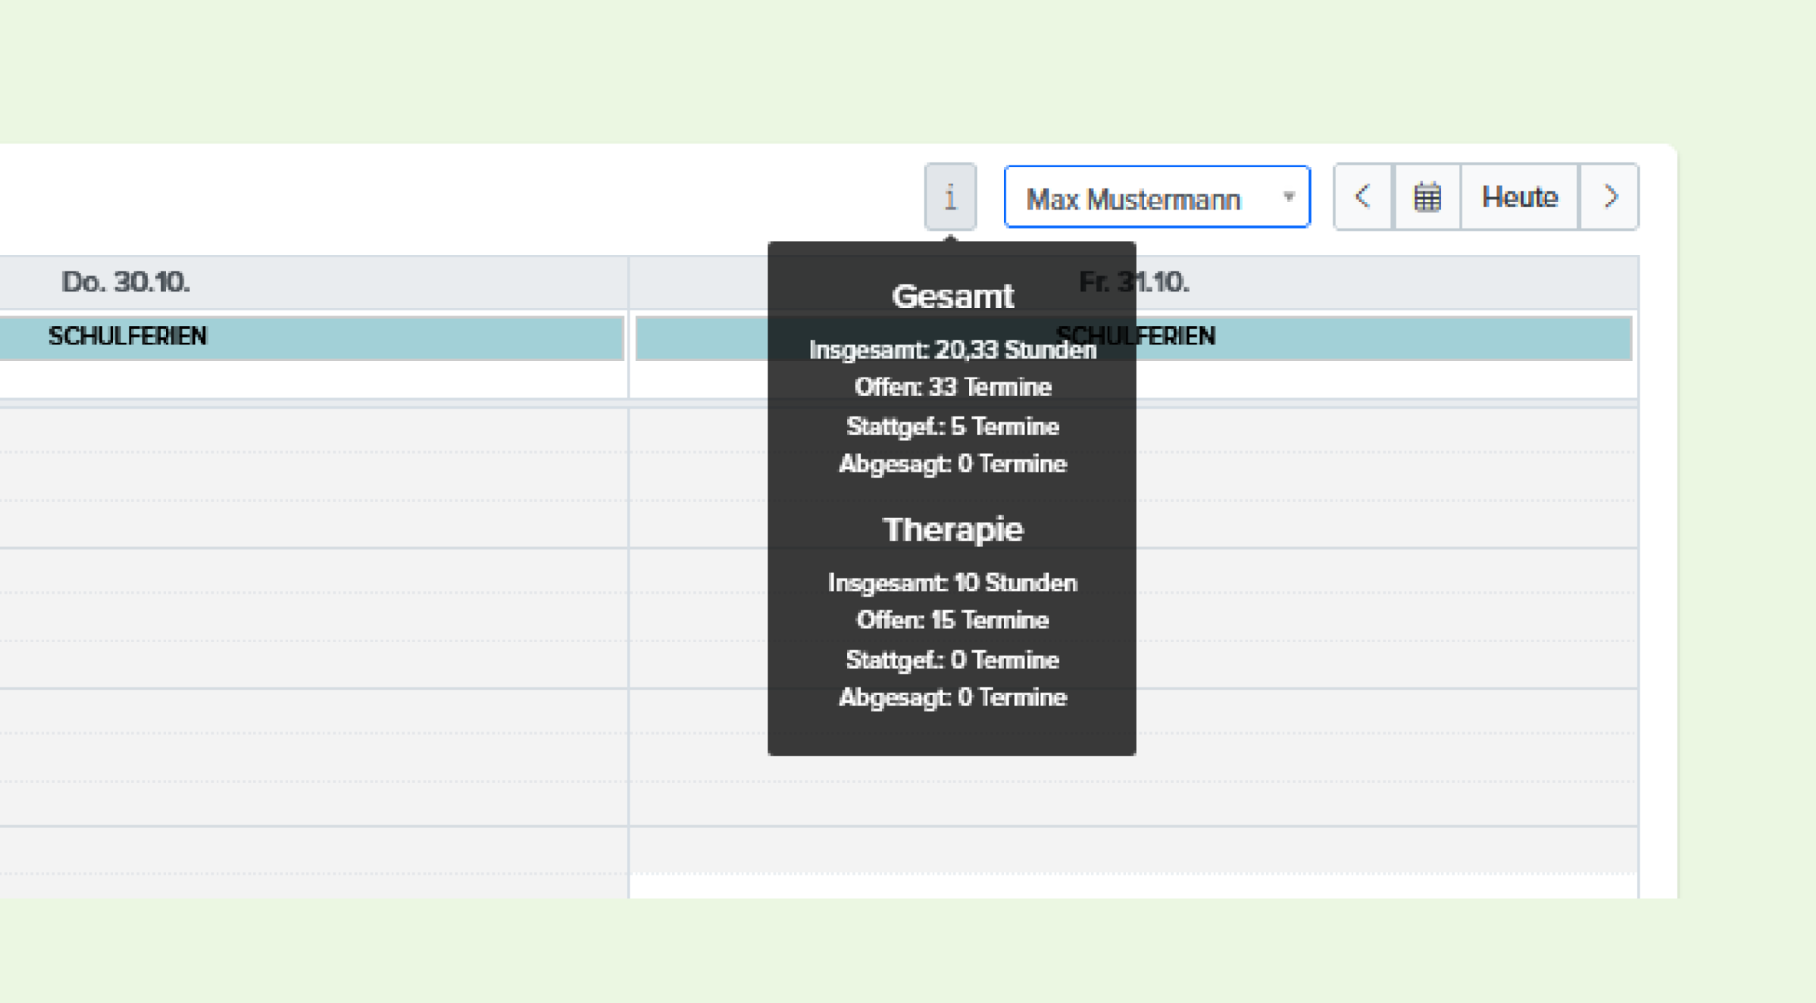Select the Fr. 31.10. day header
The image size is (1816, 1003).
click(x=1134, y=282)
